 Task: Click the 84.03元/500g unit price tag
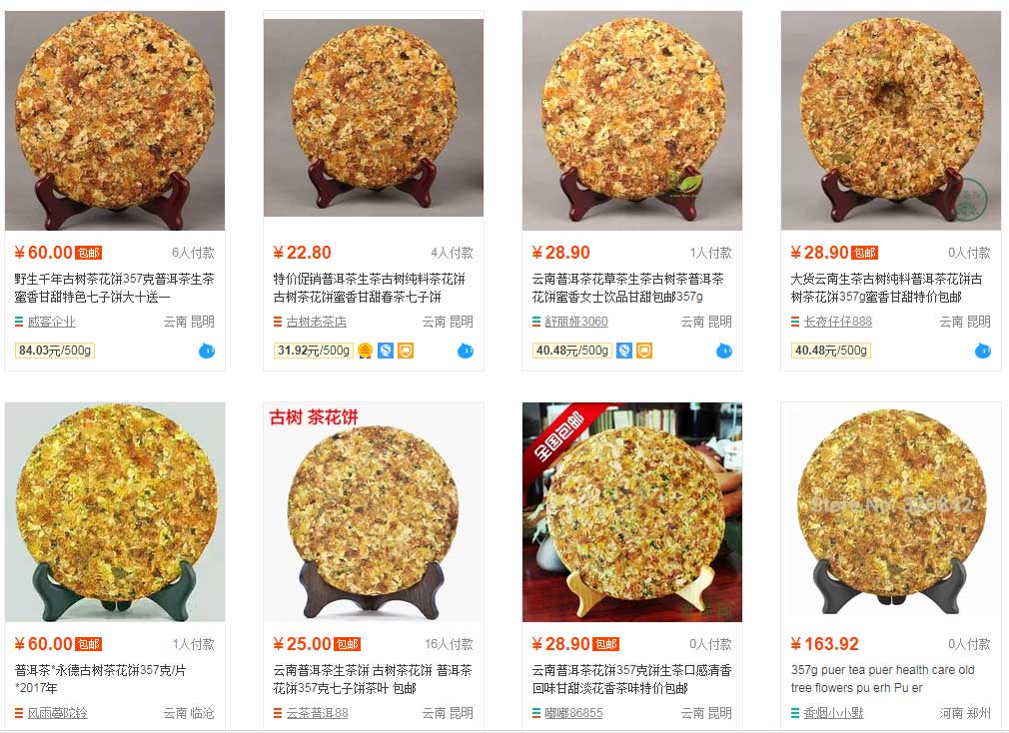[55, 351]
